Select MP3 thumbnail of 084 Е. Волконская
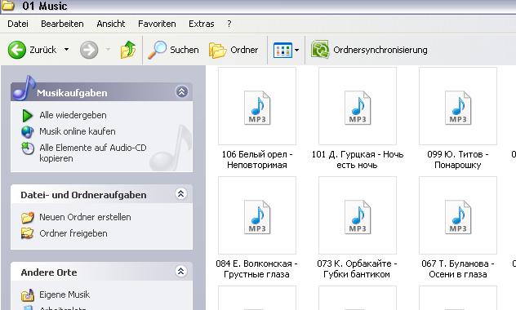Image resolution: width=516 pixels, height=310 pixels. [x=257, y=215]
